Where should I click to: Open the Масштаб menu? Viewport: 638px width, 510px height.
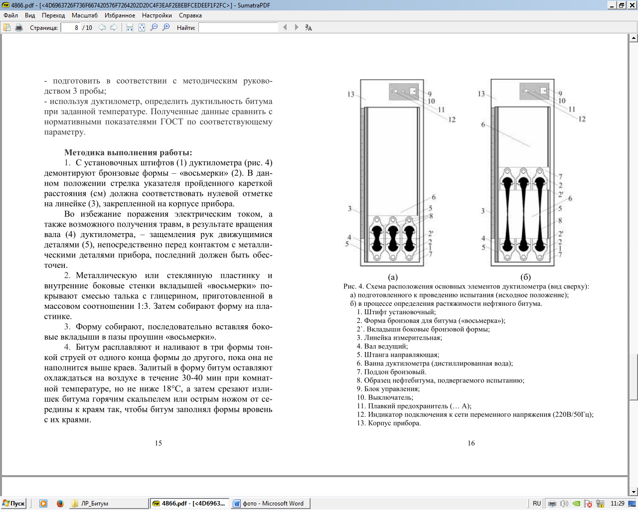pyautogui.click(x=85, y=15)
